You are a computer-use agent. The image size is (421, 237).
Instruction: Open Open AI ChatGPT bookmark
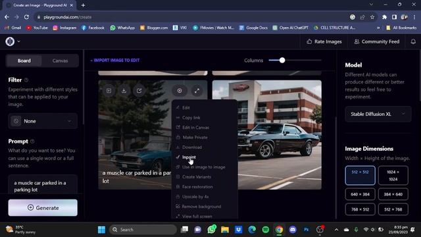click(291, 28)
